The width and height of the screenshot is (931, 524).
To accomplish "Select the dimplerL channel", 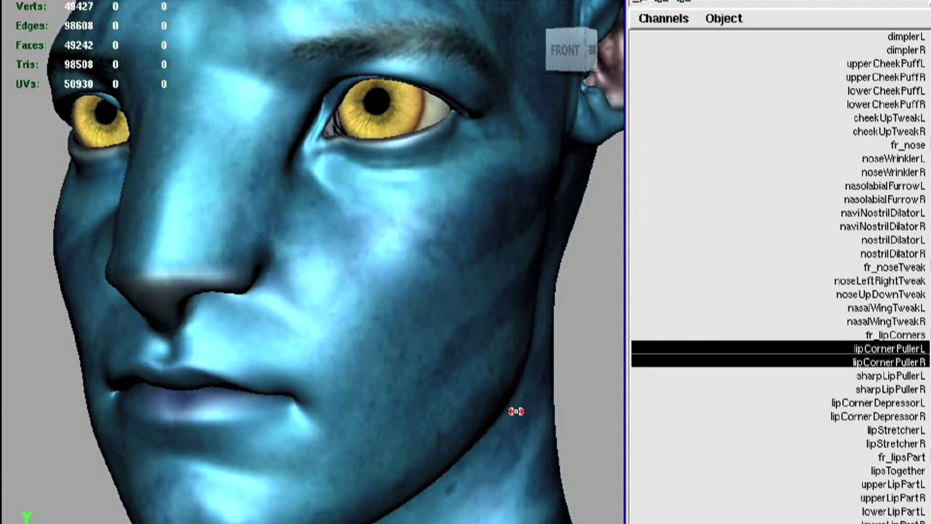I will (906, 36).
